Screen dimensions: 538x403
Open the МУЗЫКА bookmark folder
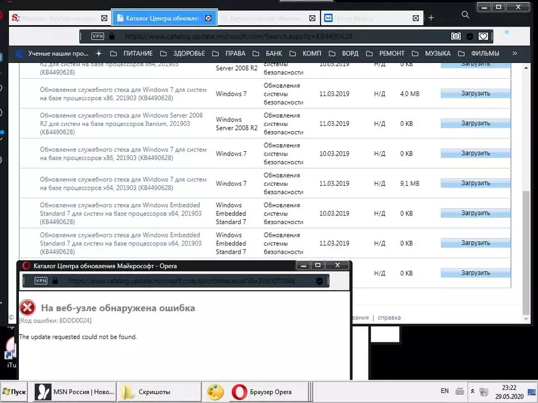point(431,54)
